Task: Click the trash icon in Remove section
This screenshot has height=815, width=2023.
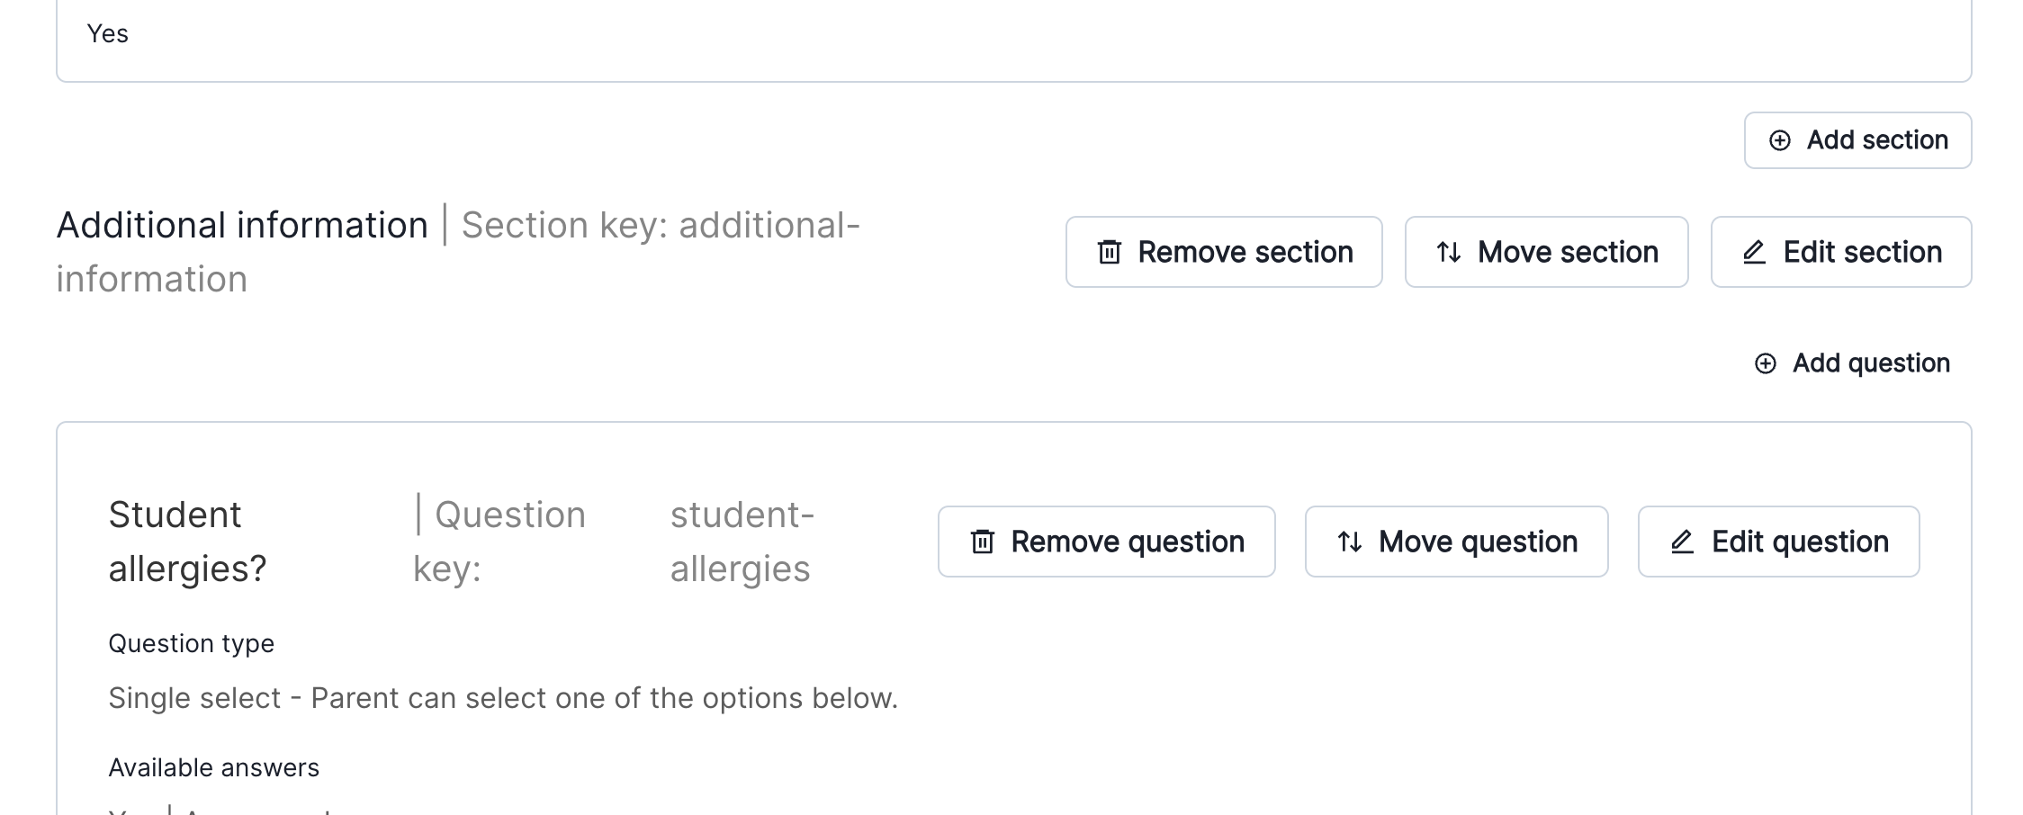Action: (1110, 253)
